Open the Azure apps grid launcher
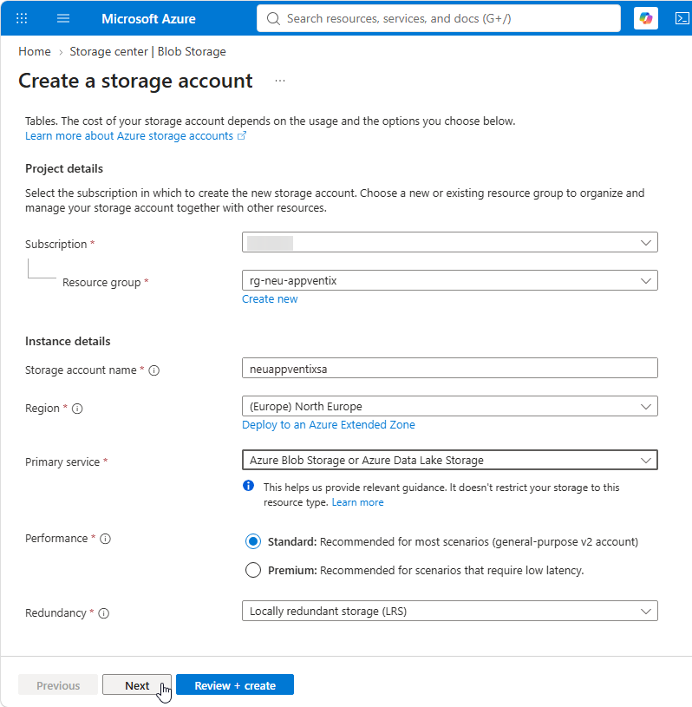 click(x=22, y=18)
